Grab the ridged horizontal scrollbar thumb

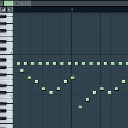pos(26,4)
